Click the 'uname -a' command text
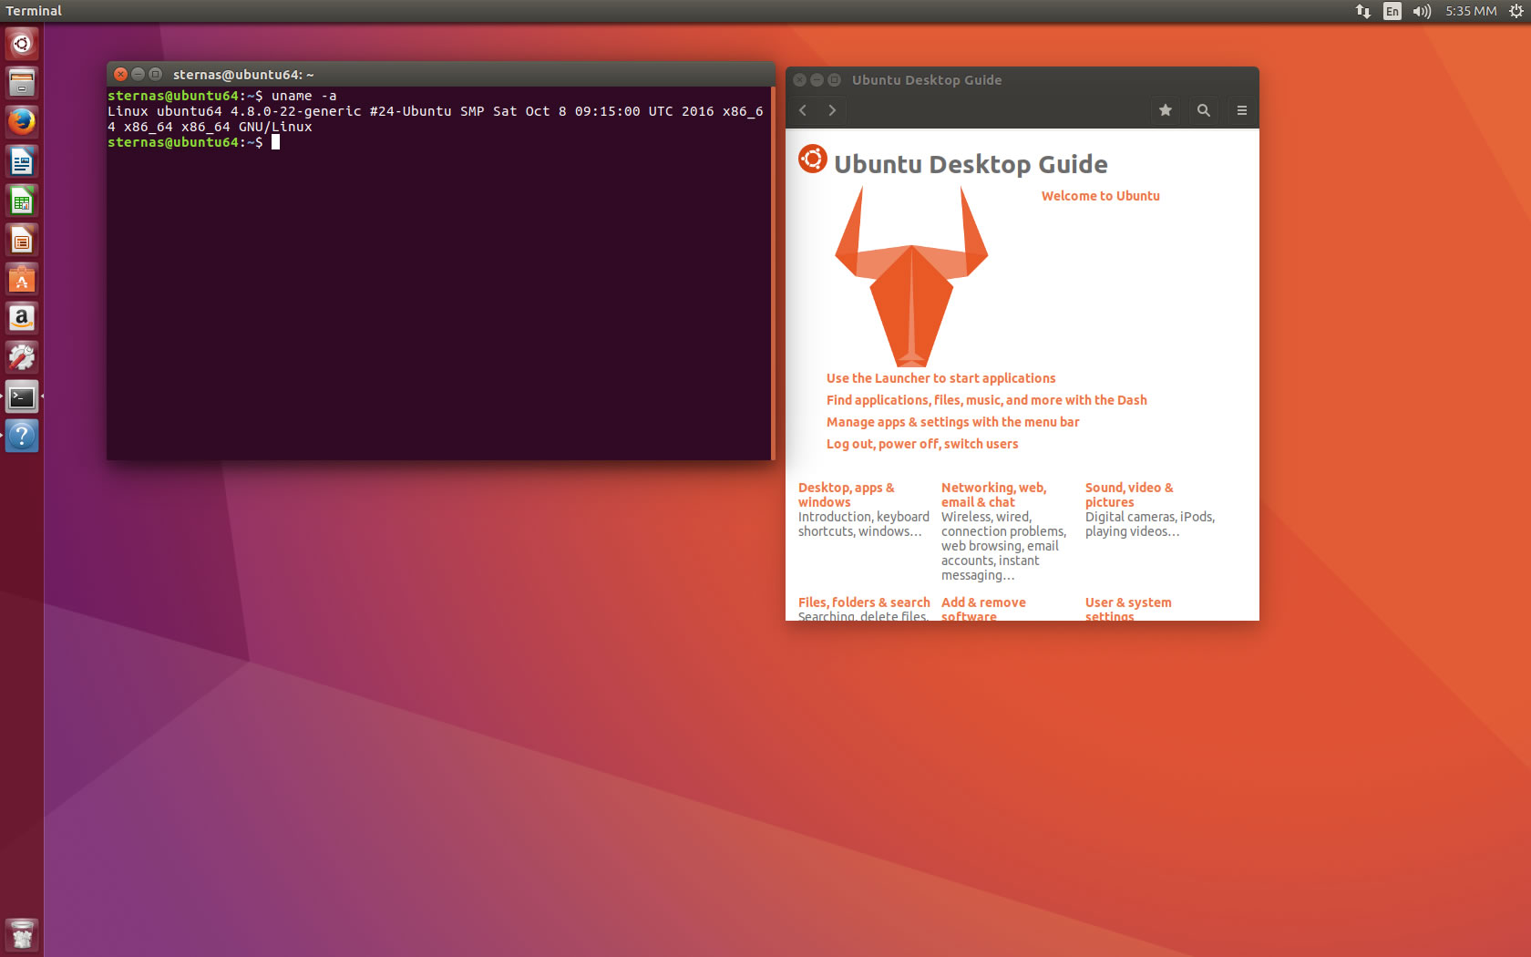The image size is (1531, 957). pyautogui.click(x=304, y=96)
